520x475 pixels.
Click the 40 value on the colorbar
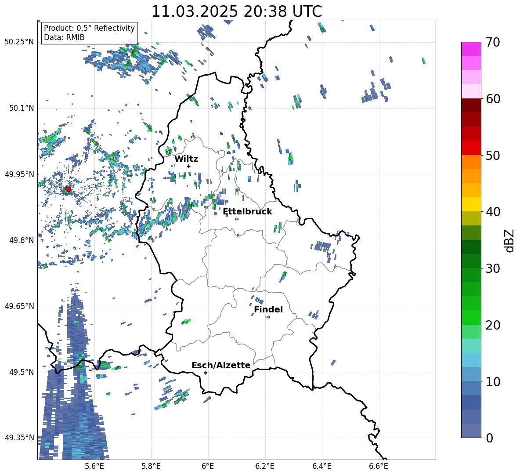493,212
